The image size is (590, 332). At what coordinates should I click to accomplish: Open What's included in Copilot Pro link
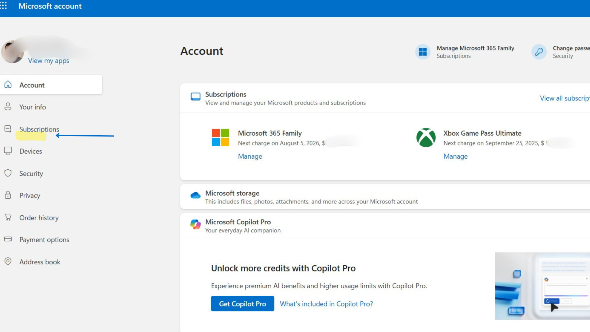click(326, 304)
